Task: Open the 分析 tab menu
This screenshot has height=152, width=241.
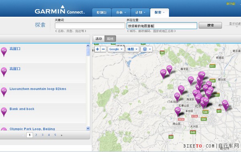Action: pyautogui.click(x=121, y=12)
